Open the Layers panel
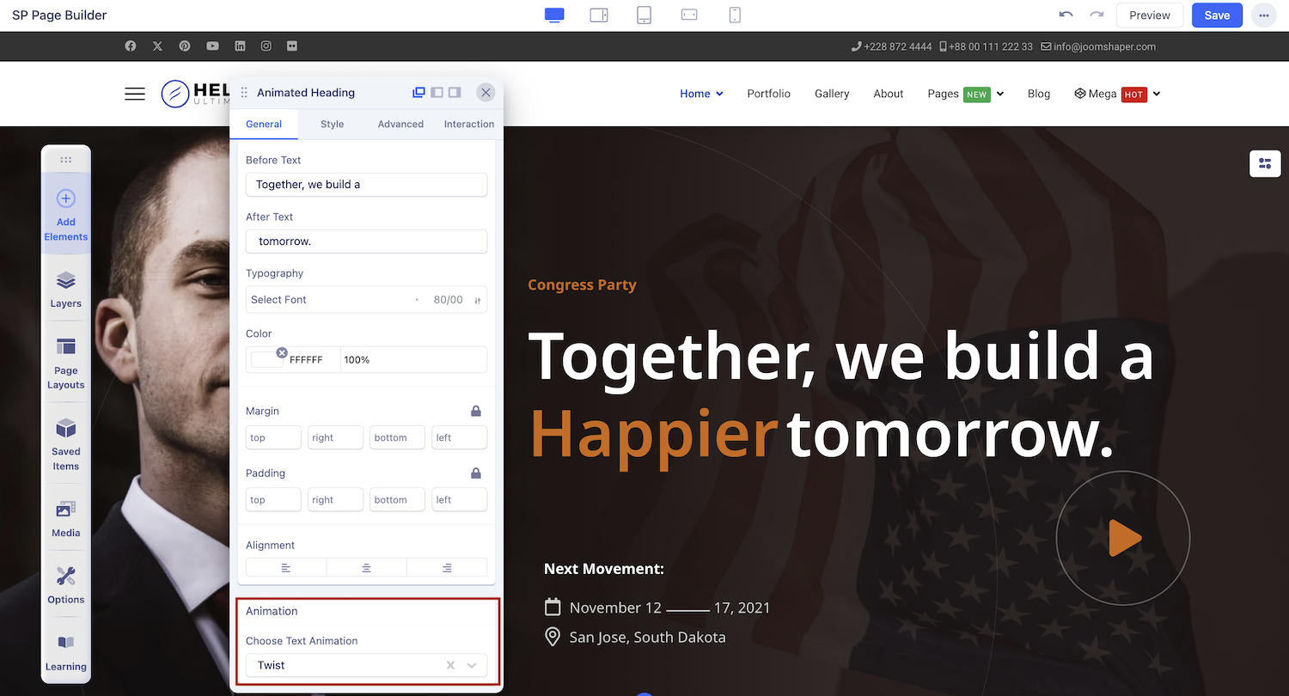 pyautogui.click(x=66, y=289)
